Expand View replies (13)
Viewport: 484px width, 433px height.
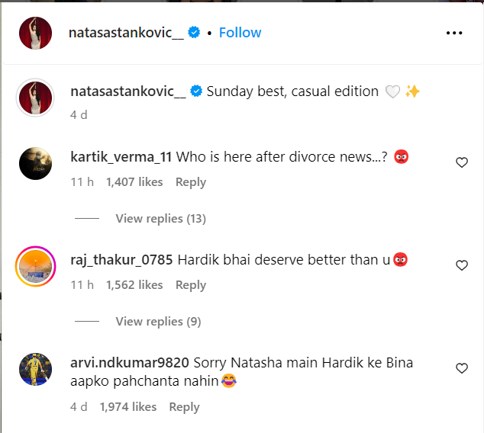(160, 219)
